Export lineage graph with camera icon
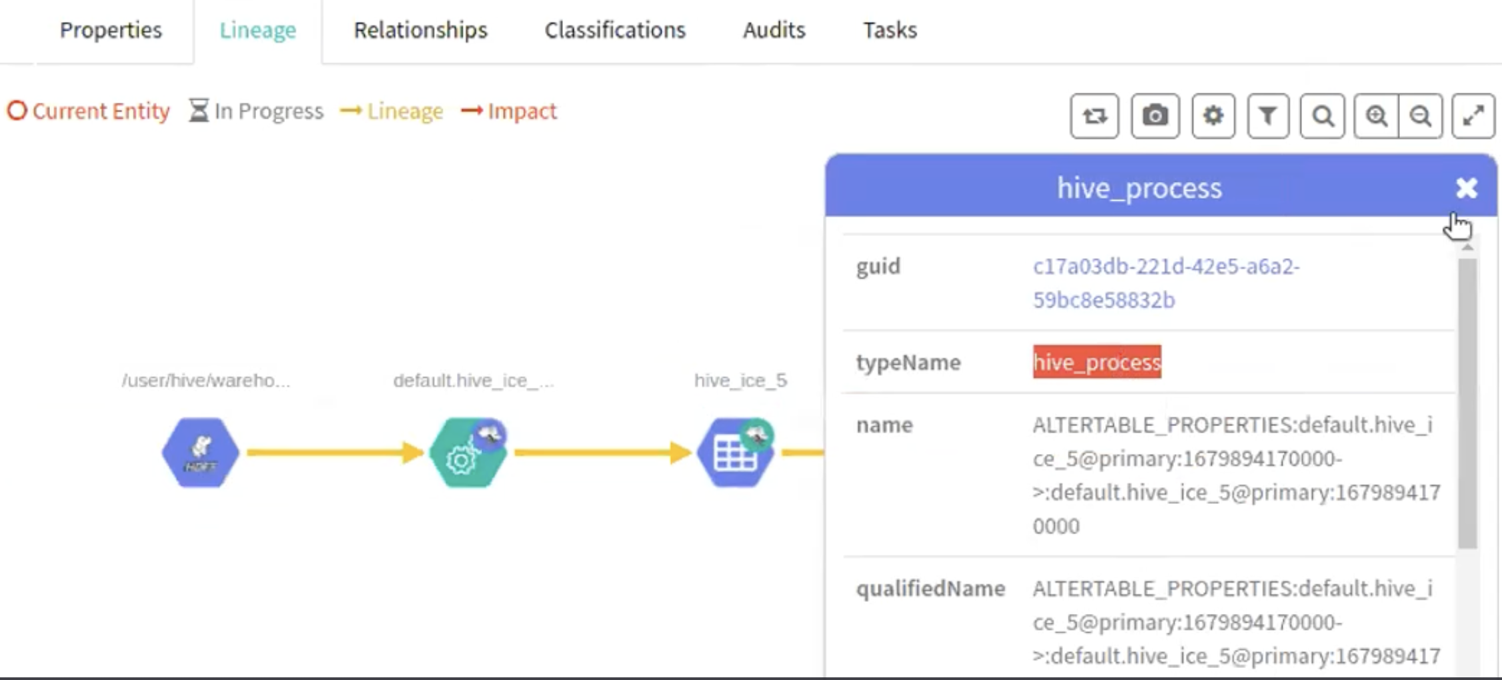 point(1155,116)
